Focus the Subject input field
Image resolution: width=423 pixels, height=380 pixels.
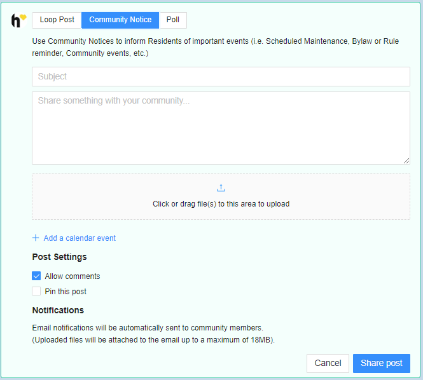point(221,76)
